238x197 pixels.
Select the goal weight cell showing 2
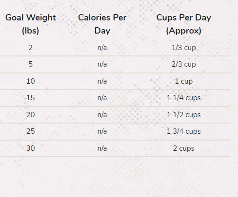click(31, 48)
